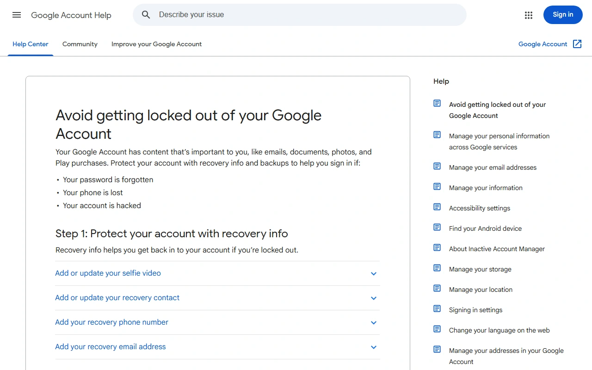Expand the recovery phone number chevron
This screenshot has width=592, height=370.
click(374, 323)
